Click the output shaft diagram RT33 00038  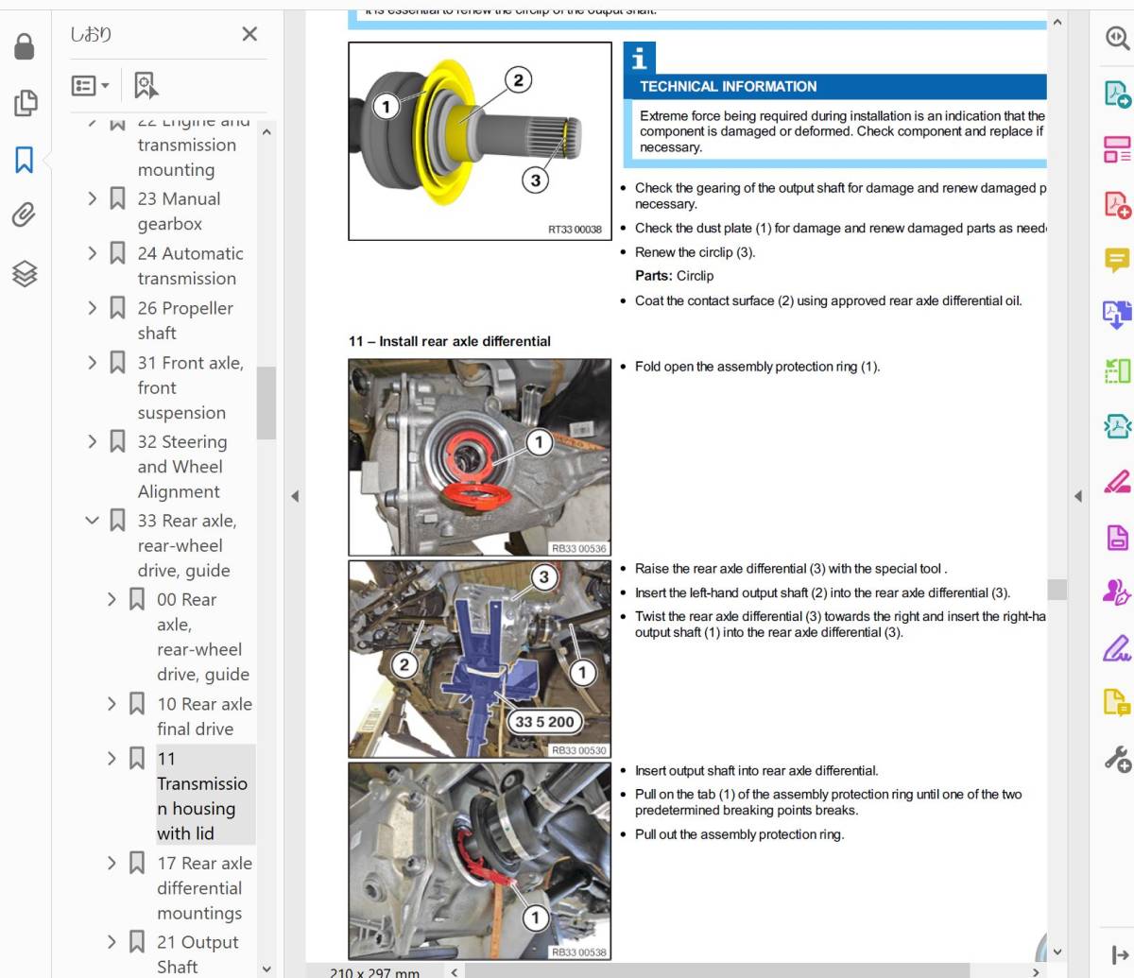479,141
